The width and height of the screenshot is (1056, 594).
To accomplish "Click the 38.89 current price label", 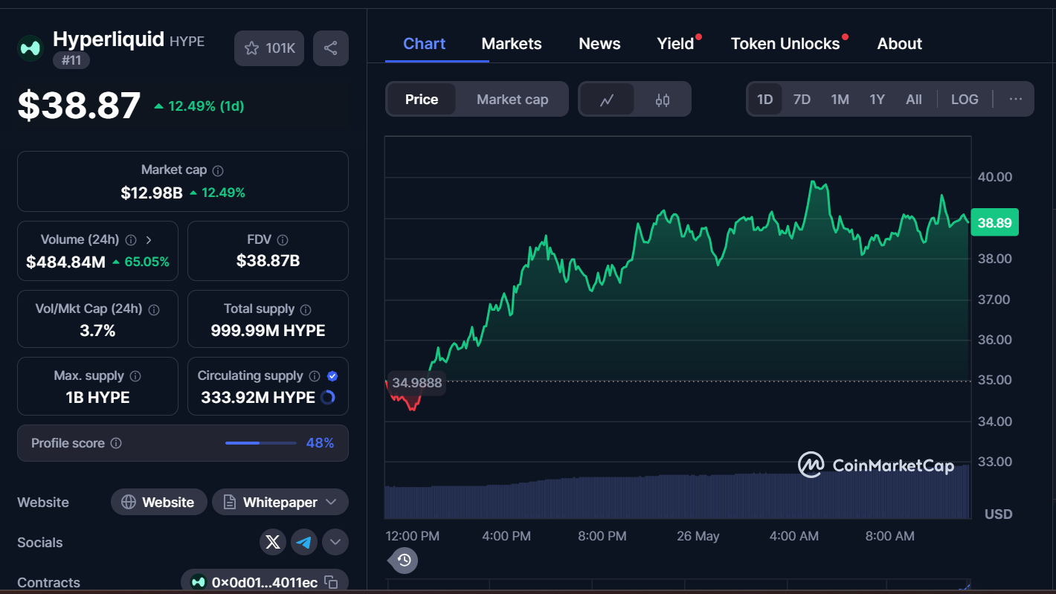I will tap(994, 223).
